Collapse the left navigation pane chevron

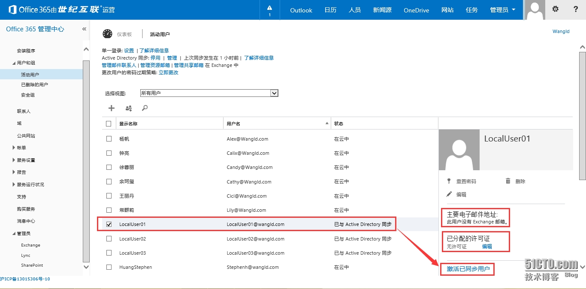point(84,29)
